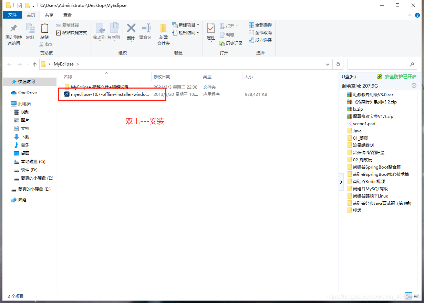This screenshot has height=303, width=424.
Task: Open Quick Access Toolbar customize dropdown
Action: 33,6
